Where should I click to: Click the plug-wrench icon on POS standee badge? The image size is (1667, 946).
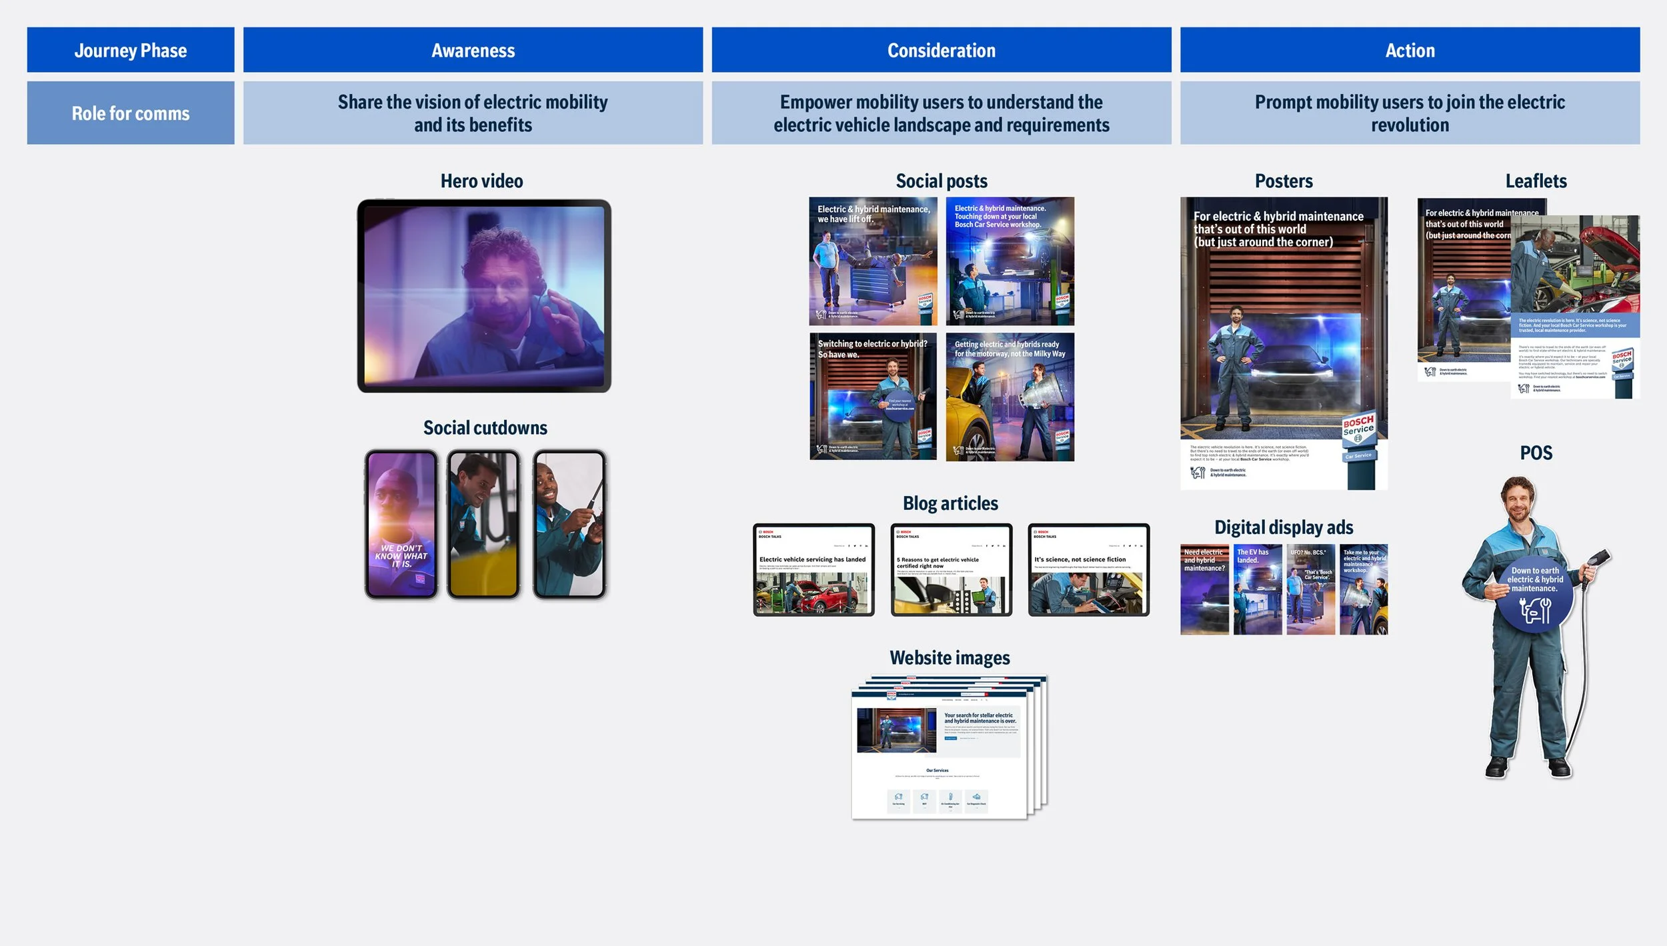[x=1535, y=610]
